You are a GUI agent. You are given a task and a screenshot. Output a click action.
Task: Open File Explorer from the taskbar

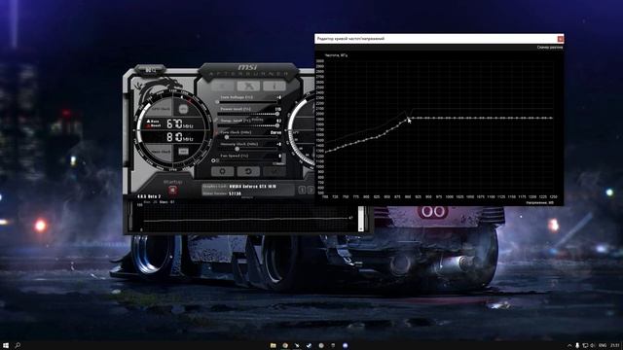pyautogui.click(x=273, y=346)
